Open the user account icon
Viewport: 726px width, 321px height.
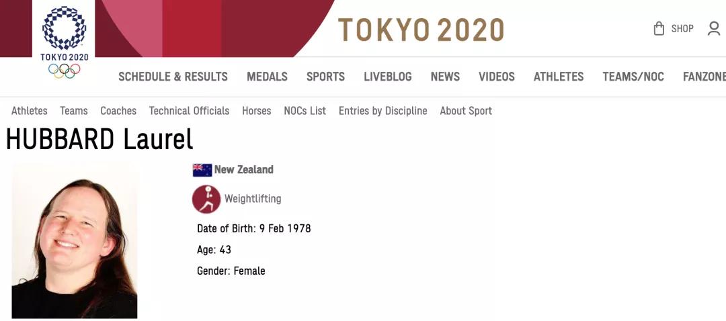coord(714,28)
